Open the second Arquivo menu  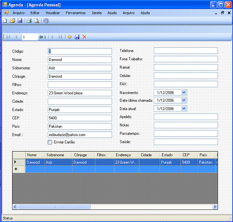point(129,13)
